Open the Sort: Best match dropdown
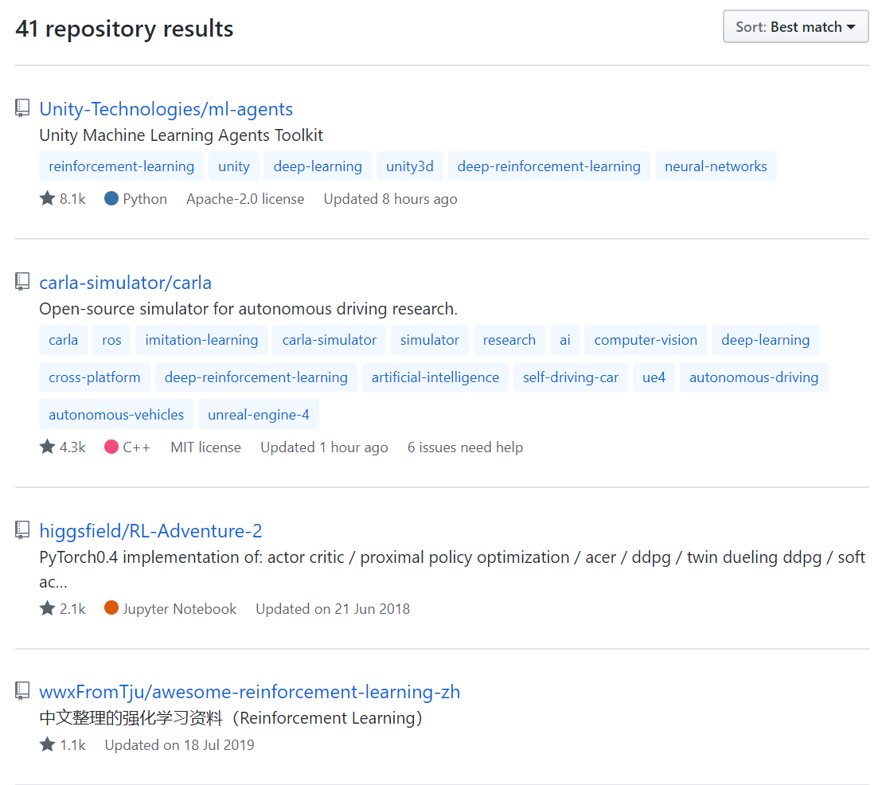Image resolution: width=886 pixels, height=785 pixels. 795,27
